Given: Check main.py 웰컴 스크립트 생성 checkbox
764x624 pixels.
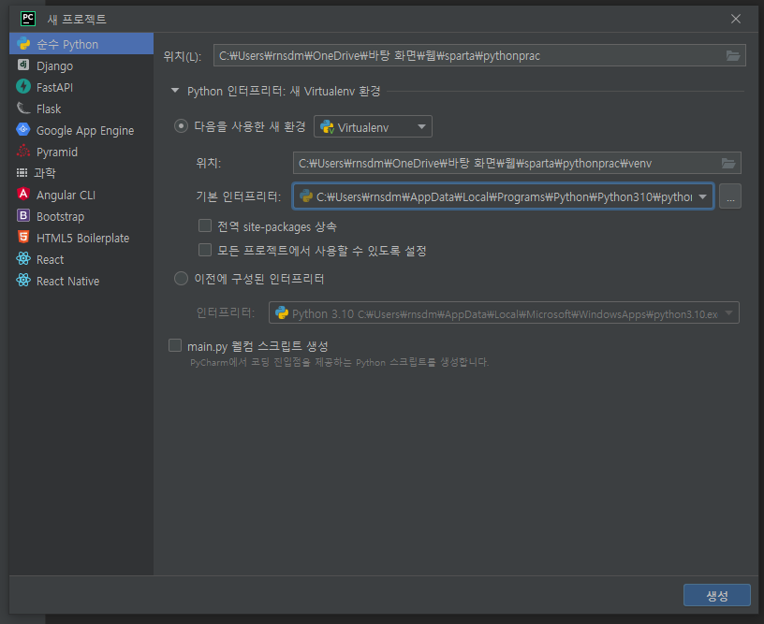Looking at the screenshot, I should point(175,345).
